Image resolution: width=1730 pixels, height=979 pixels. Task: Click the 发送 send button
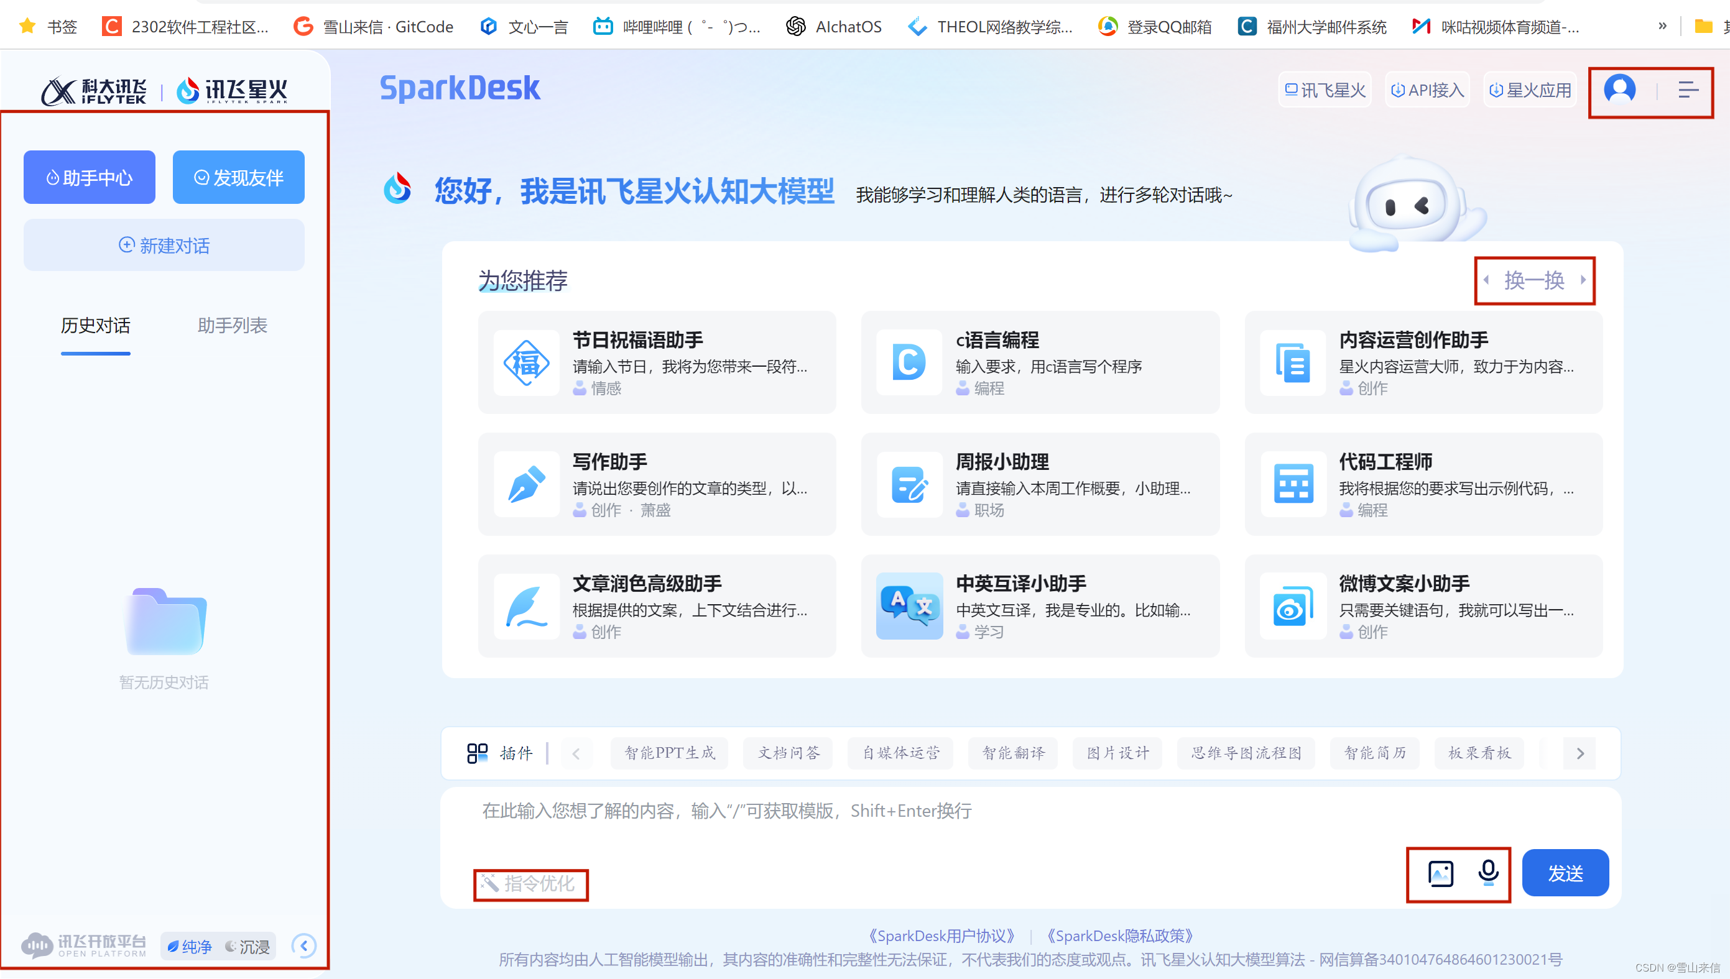tap(1565, 873)
